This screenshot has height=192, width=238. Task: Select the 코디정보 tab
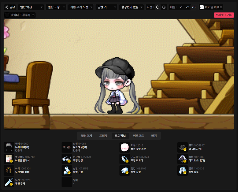(x=120, y=136)
